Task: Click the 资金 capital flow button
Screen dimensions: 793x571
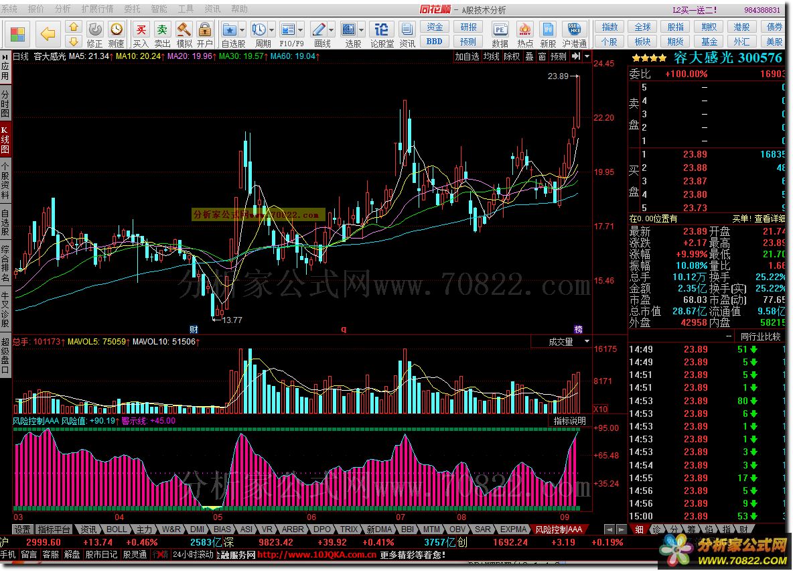Action: 435,27
